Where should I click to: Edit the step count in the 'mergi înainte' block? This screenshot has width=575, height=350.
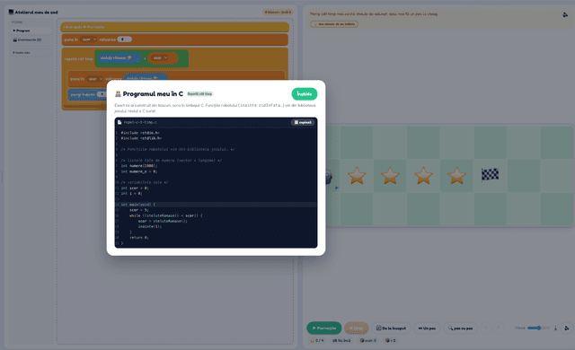(102, 94)
